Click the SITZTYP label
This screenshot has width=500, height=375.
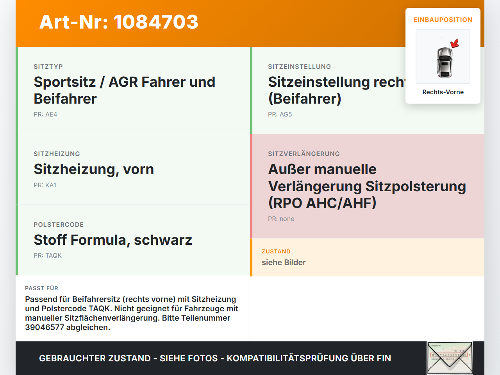click(48, 66)
